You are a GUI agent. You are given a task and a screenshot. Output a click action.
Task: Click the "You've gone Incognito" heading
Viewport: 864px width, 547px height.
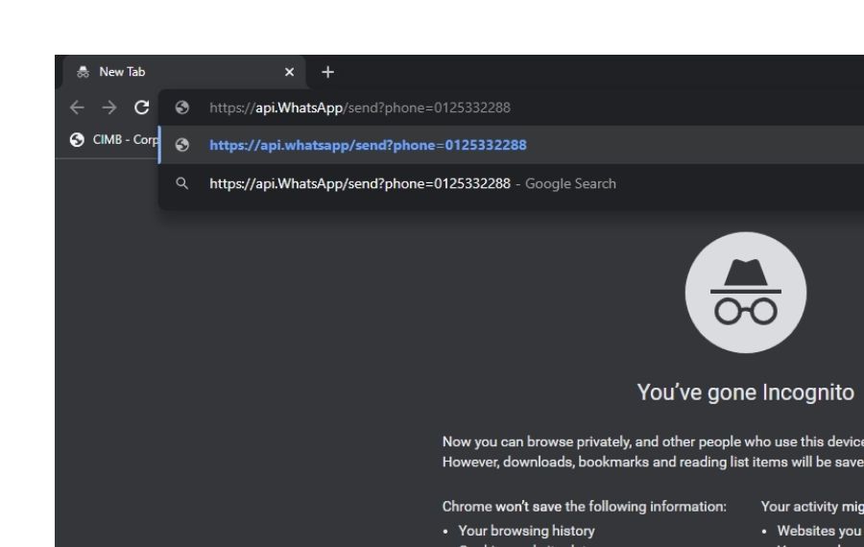click(x=746, y=392)
